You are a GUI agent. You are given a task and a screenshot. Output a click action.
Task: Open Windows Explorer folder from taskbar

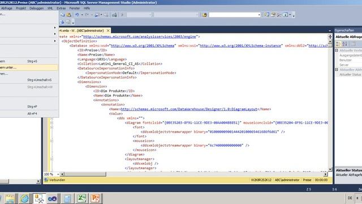tap(10, 198)
